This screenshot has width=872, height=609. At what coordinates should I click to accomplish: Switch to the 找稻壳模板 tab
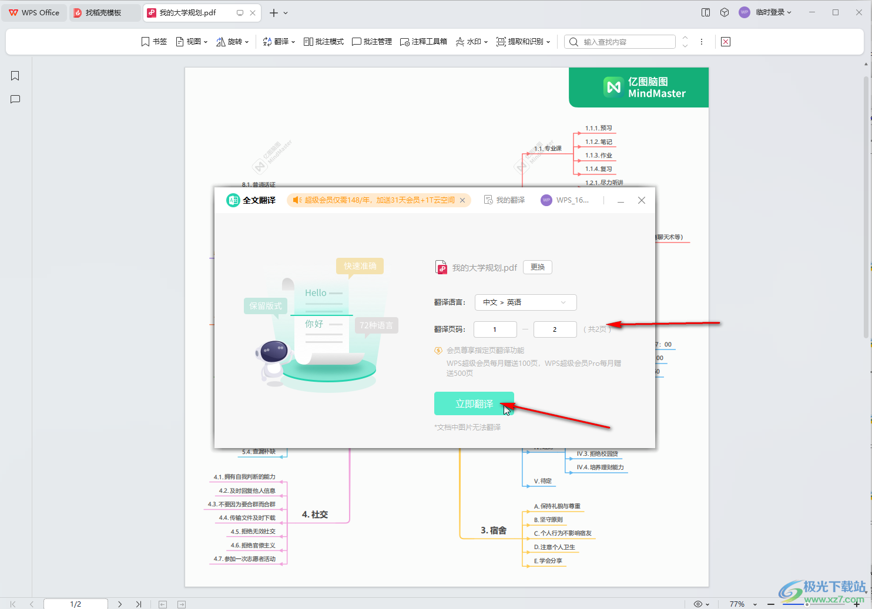click(105, 12)
